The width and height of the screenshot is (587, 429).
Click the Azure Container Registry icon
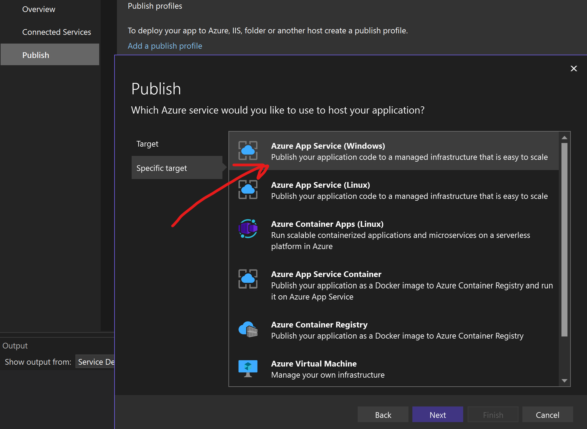click(x=248, y=330)
